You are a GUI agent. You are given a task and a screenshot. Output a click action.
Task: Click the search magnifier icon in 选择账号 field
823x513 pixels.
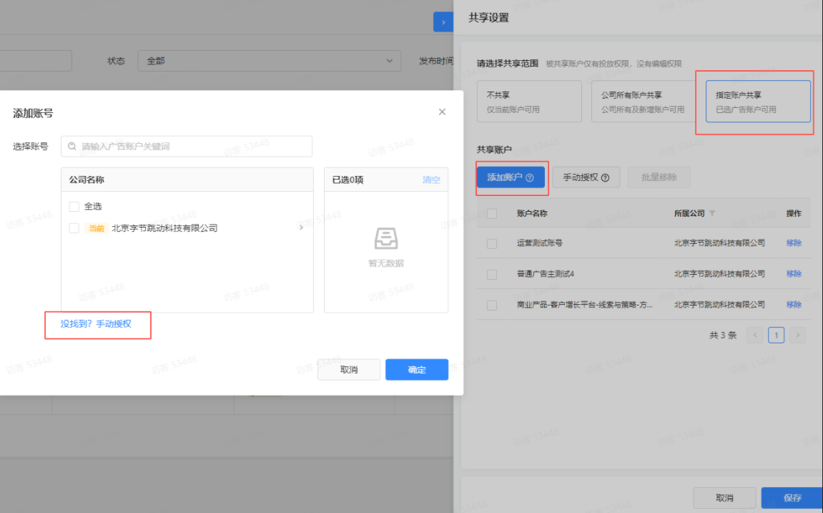pyautogui.click(x=72, y=147)
